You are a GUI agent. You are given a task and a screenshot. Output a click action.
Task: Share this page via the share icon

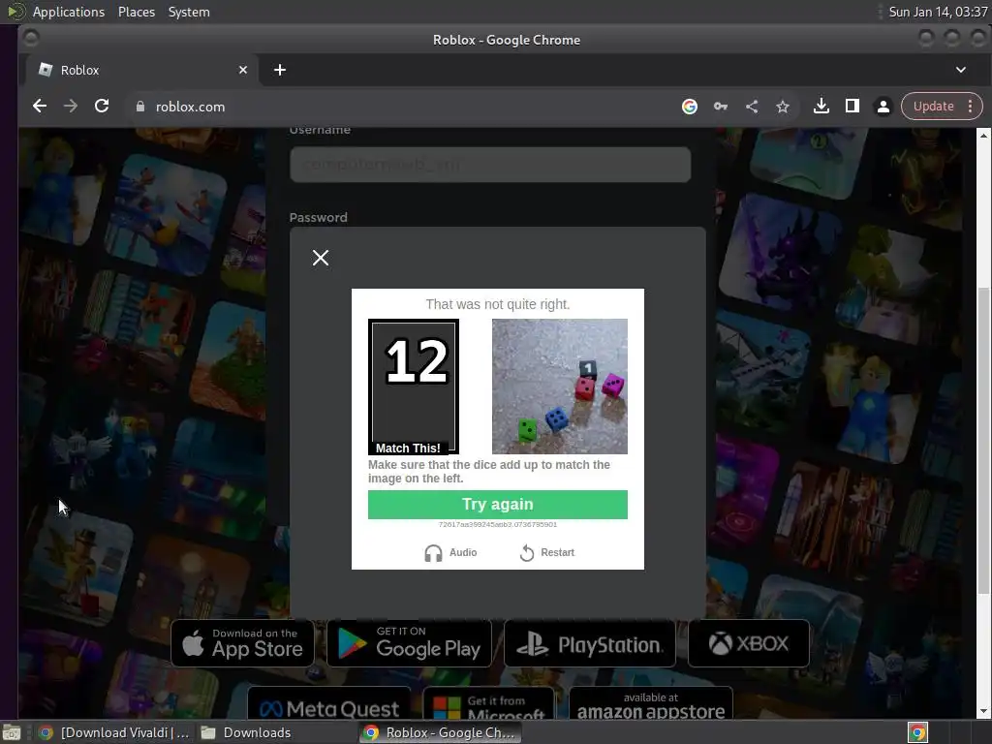coord(752,107)
